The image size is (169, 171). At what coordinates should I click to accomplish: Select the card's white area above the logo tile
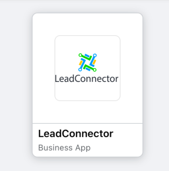click(x=87, y=24)
